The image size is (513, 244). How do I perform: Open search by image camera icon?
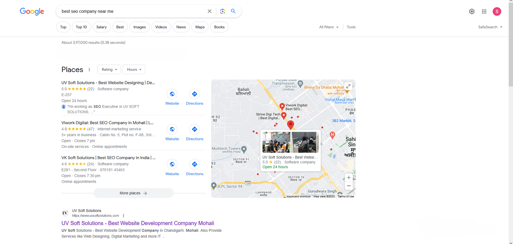coord(223,11)
